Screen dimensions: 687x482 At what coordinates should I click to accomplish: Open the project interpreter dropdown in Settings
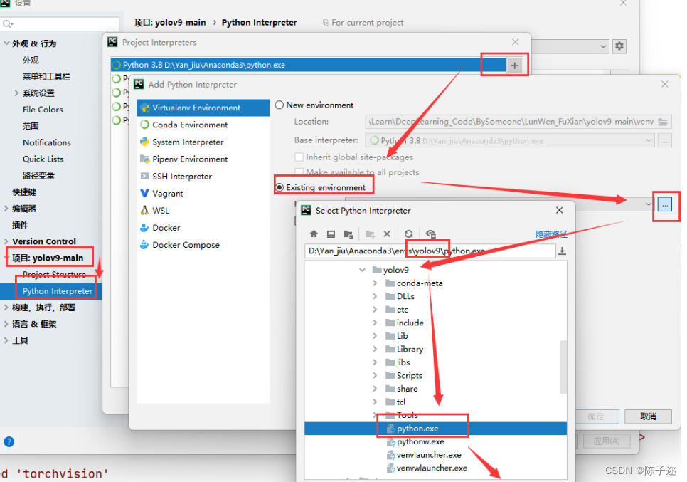[x=603, y=46]
